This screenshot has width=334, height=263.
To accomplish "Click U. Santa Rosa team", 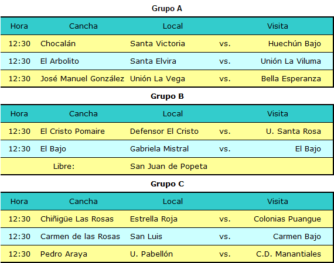I will point(294,131).
